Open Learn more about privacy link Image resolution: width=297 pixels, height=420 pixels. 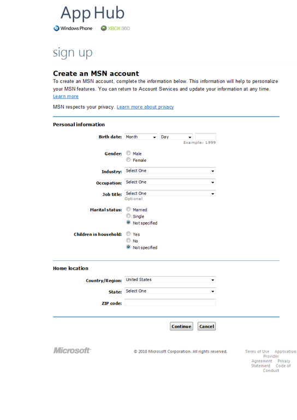coord(145,107)
